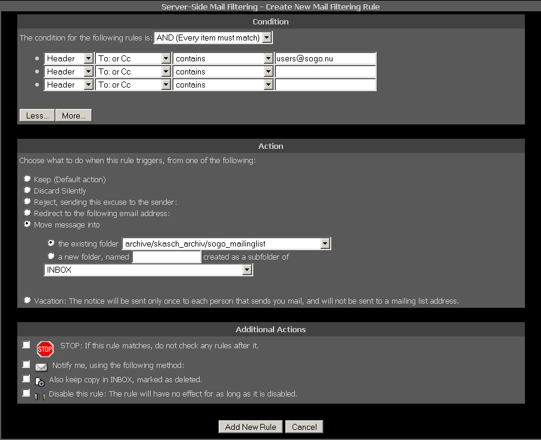Tick the Also keep copy in INBOX checkbox
This screenshot has width=541, height=440.
(26, 379)
